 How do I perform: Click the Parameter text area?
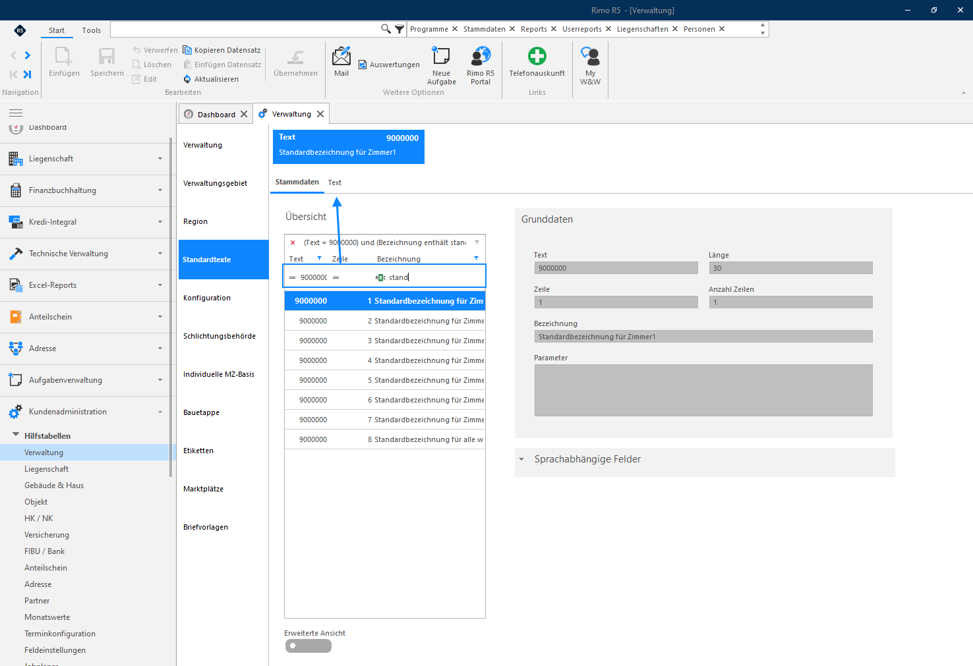(x=703, y=390)
